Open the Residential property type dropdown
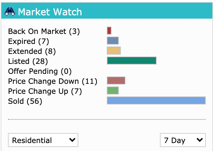 (x=43, y=140)
